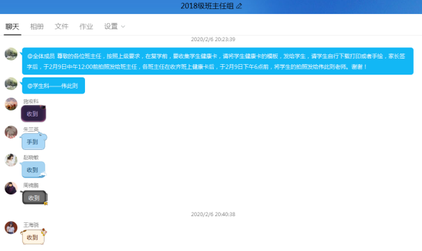Viewport: 422px width, 251px height.
Task: Open 朱兰英's avatar
Action: point(11,132)
